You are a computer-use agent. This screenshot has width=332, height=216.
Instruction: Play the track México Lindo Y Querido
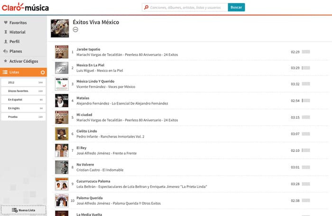(94, 81)
